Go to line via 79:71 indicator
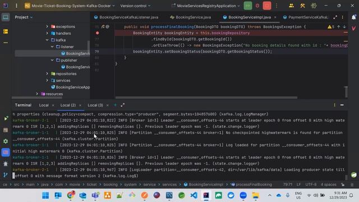 288,185
